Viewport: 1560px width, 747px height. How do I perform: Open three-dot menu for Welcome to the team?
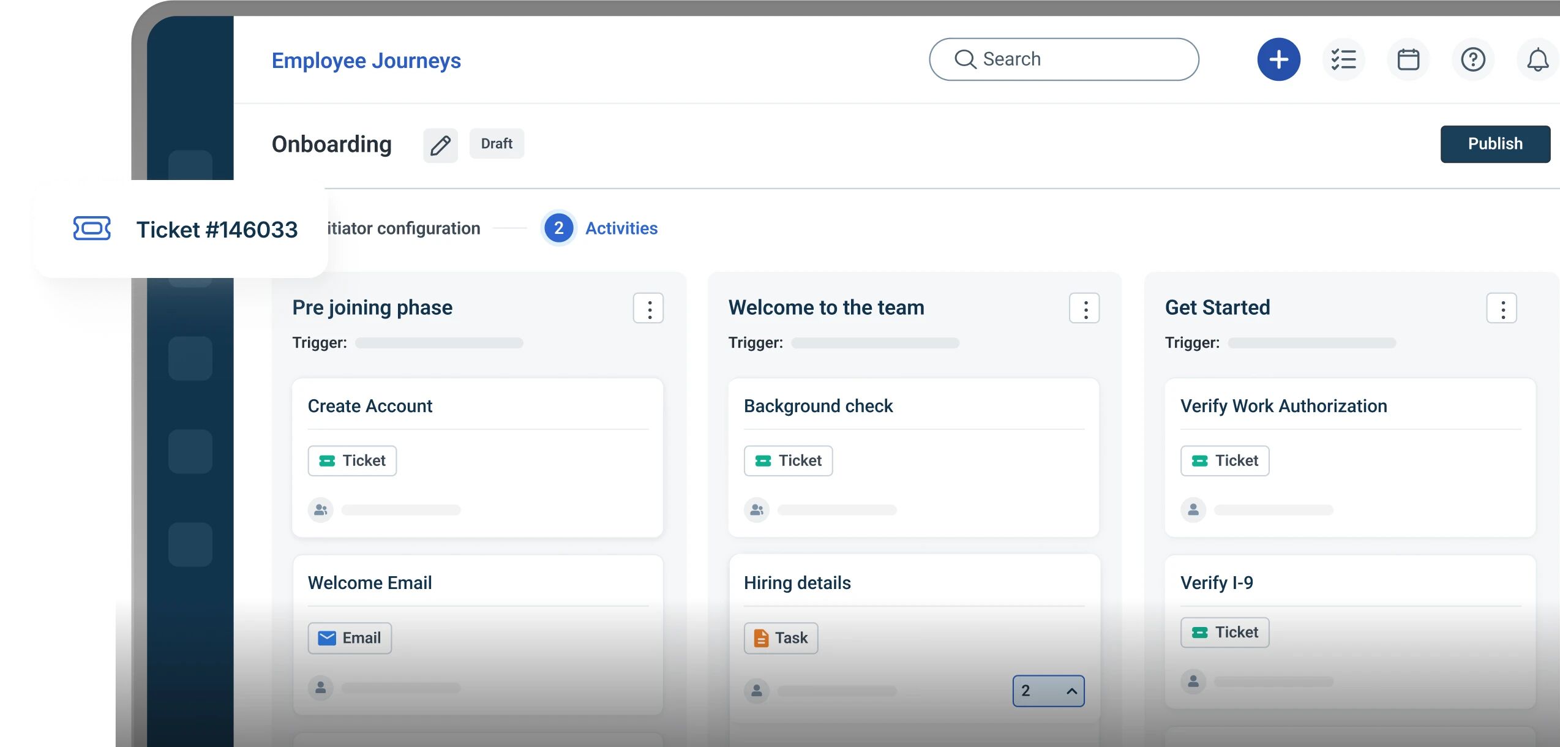point(1084,308)
